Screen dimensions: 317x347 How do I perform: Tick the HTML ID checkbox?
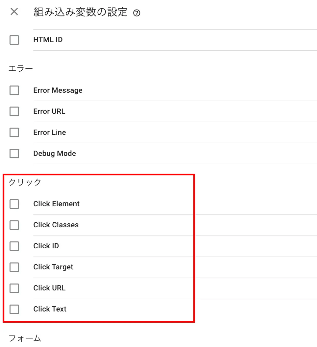(14, 40)
